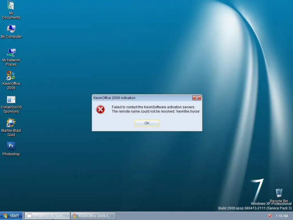Image resolution: width=293 pixels, height=220 pixels.
Task: Select the My Documents desktop icon
Action: coord(11,10)
